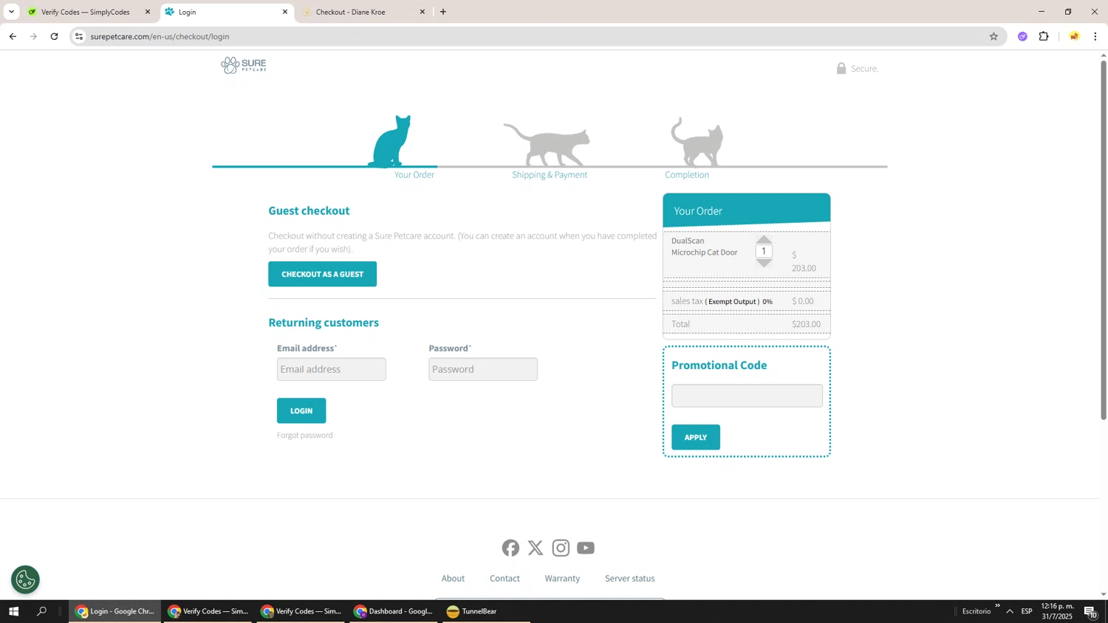Close the Login tab

tap(285, 12)
